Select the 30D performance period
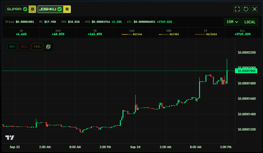 169,32
